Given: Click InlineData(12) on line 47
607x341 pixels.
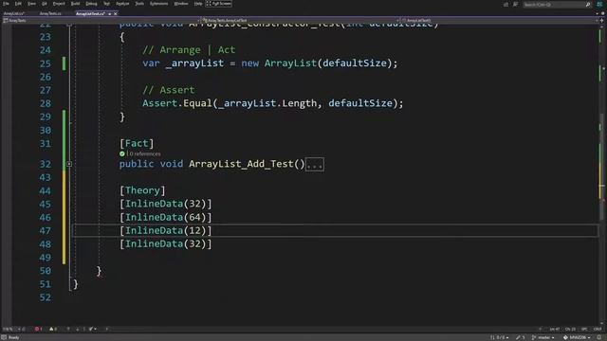Looking at the screenshot, I should click(x=166, y=231).
